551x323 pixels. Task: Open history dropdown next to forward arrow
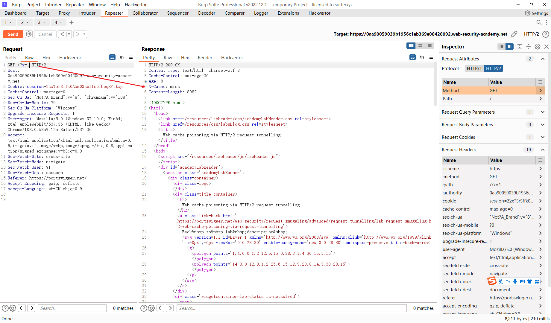point(84,34)
